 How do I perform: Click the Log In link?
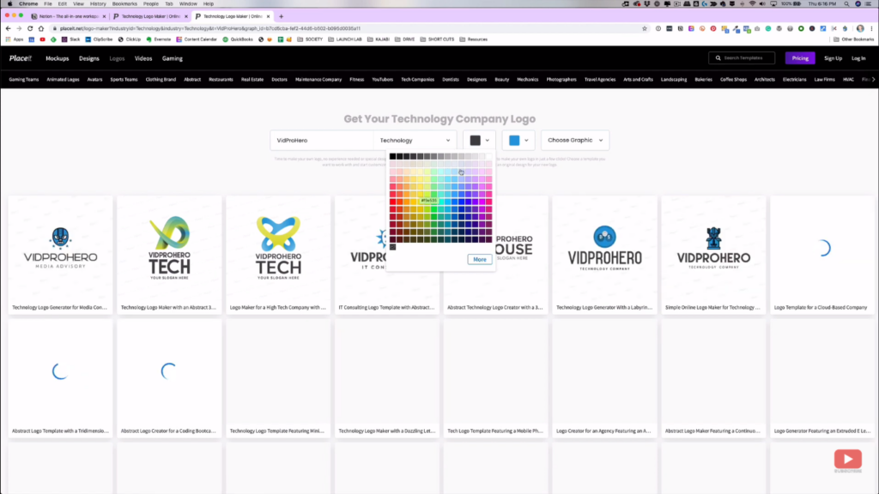pyautogui.click(x=858, y=58)
